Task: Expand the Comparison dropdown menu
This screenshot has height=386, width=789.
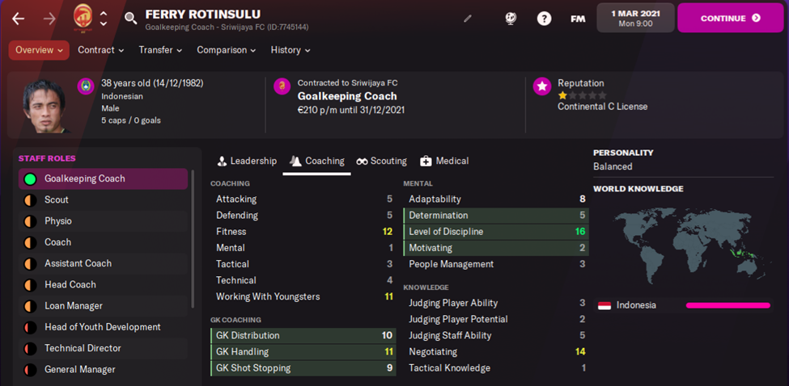Action: click(x=226, y=50)
